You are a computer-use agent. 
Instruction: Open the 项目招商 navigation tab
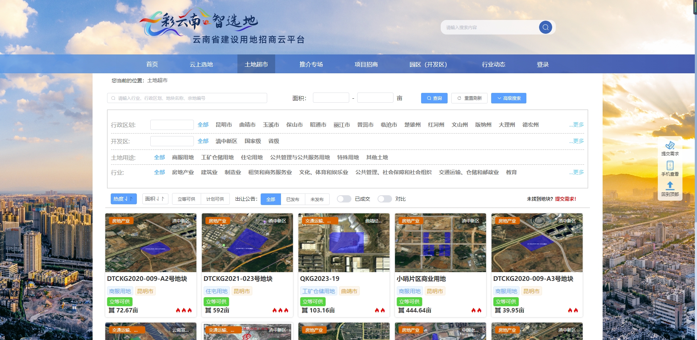pos(366,64)
